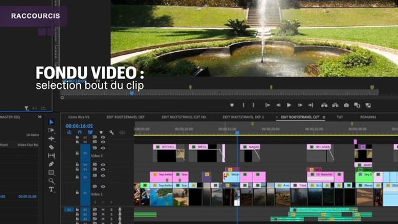Click the Lift button
Screen dimensions: 398x224
324,105
